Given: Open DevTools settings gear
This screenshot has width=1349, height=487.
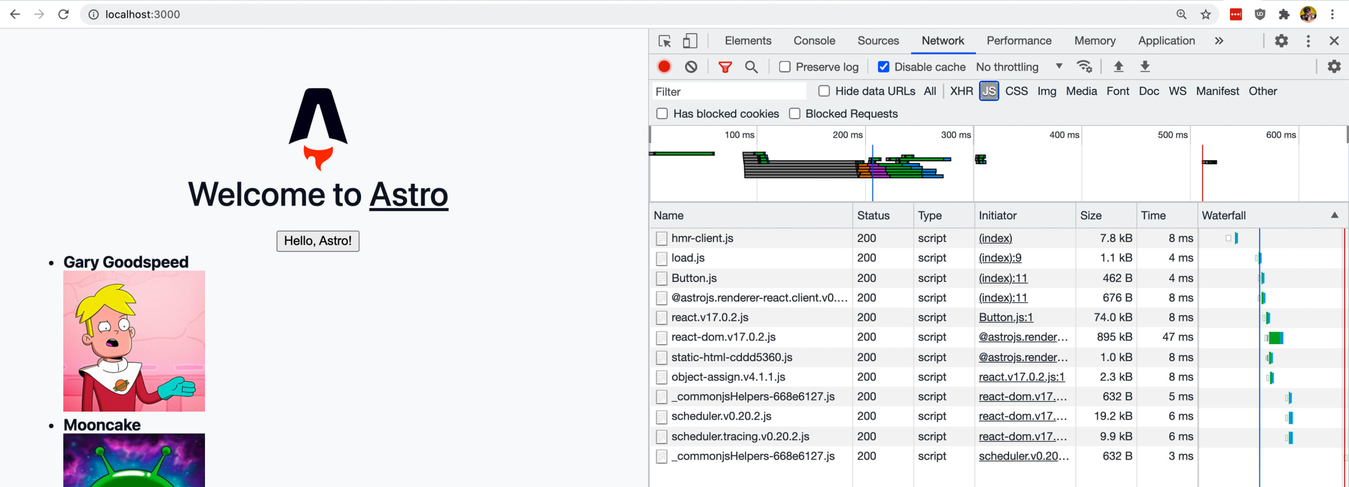Looking at the screenshot, I should click(x=1282, y=41).
